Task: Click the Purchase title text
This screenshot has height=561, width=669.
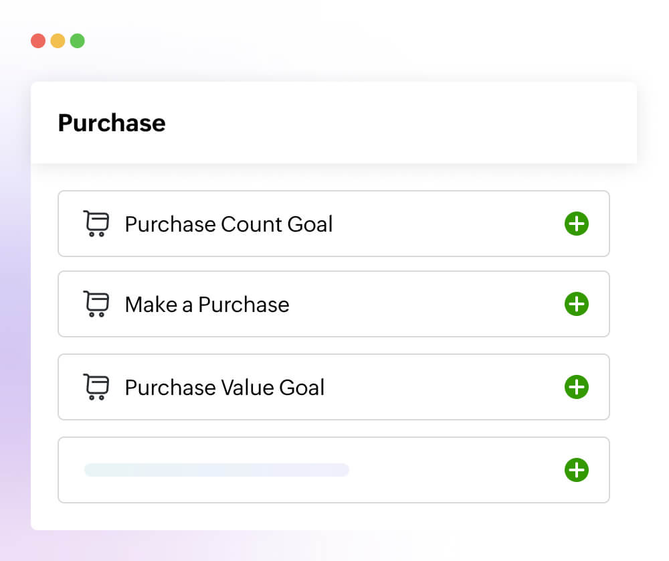Action: point(111,123)
